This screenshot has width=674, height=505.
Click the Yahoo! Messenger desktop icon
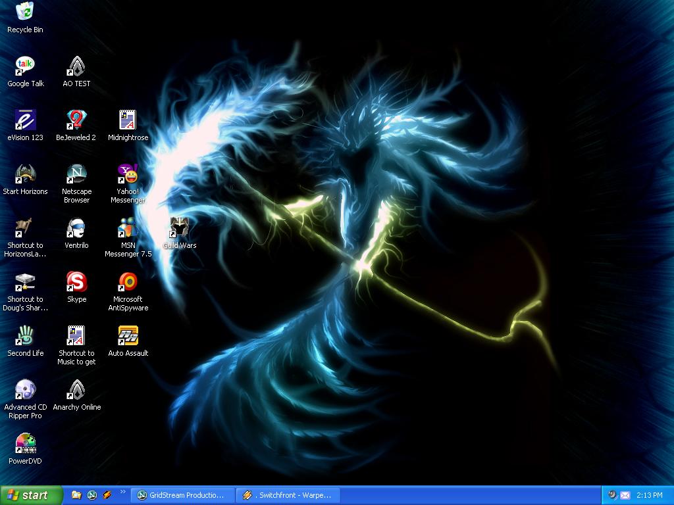pos(128,174)
